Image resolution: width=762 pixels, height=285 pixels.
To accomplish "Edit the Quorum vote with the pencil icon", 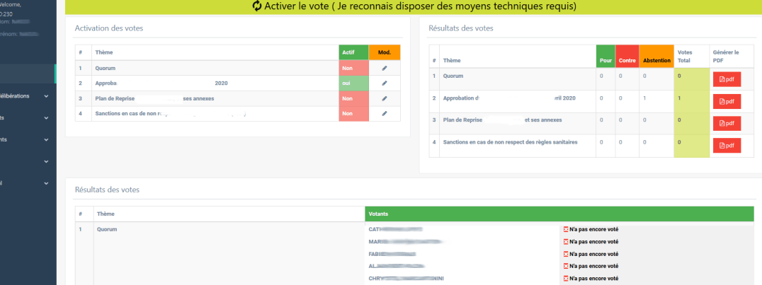I will [385, 68].
